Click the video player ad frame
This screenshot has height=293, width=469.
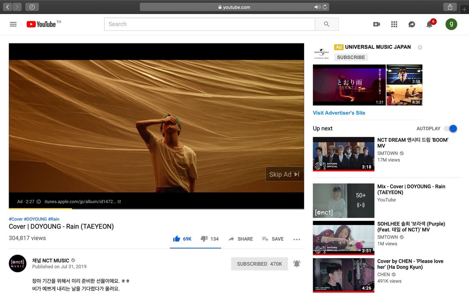pyautogui.click(x=156, y=126)
